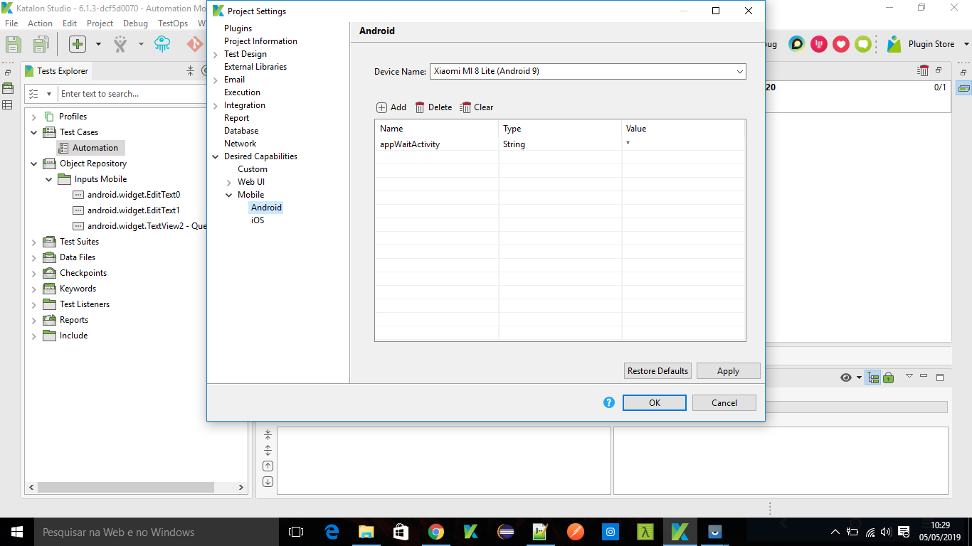Expand the Email settings node
The height and width of the screenshot is (546, 972).
point(216,80)
